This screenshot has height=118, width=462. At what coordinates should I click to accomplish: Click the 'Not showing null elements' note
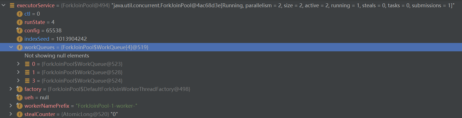point(57,56)
